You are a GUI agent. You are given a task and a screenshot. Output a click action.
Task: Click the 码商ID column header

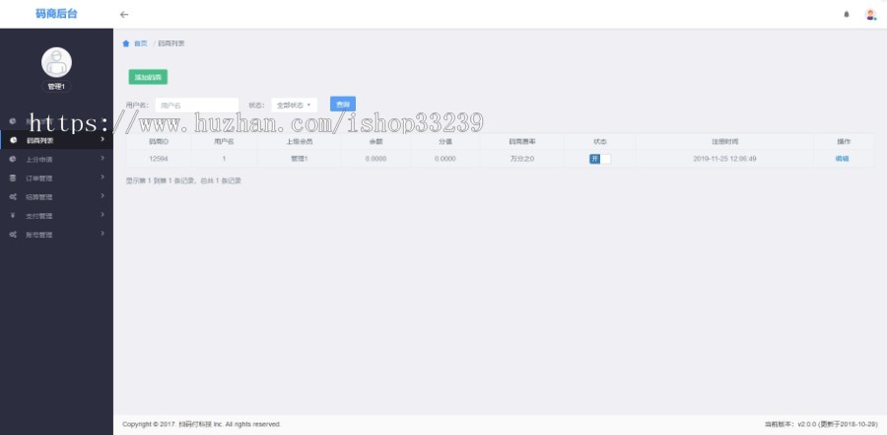pyautogui.click(x=159, y=142)
